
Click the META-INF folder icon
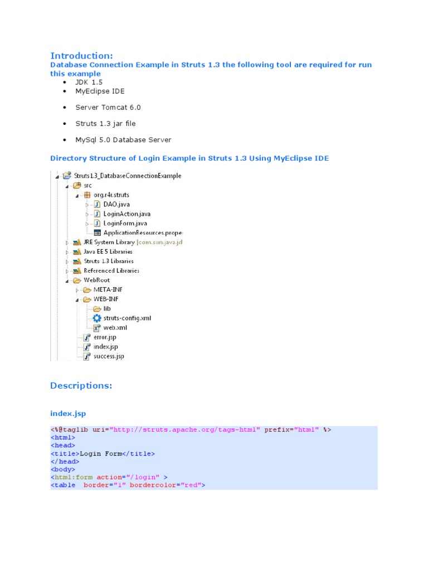pyautogui.click(x=87, y=289)
